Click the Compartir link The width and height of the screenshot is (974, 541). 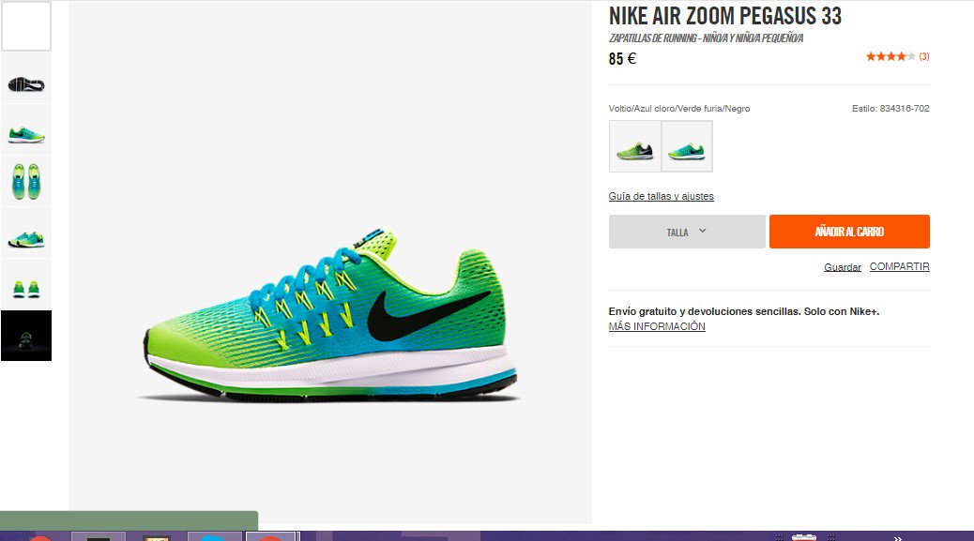tap(900, 266)
